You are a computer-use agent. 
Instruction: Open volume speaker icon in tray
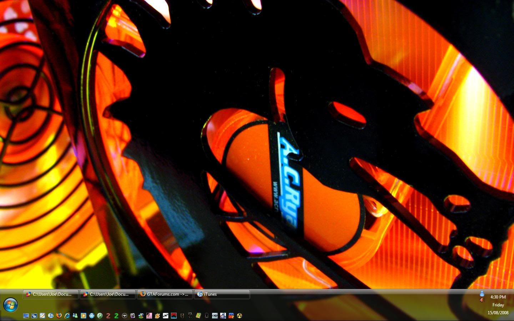(x=482, y=300)
